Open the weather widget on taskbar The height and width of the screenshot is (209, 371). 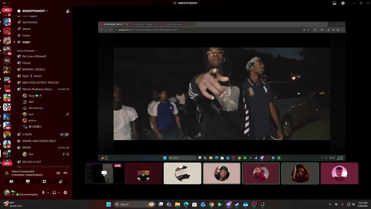tap(13, 204)
